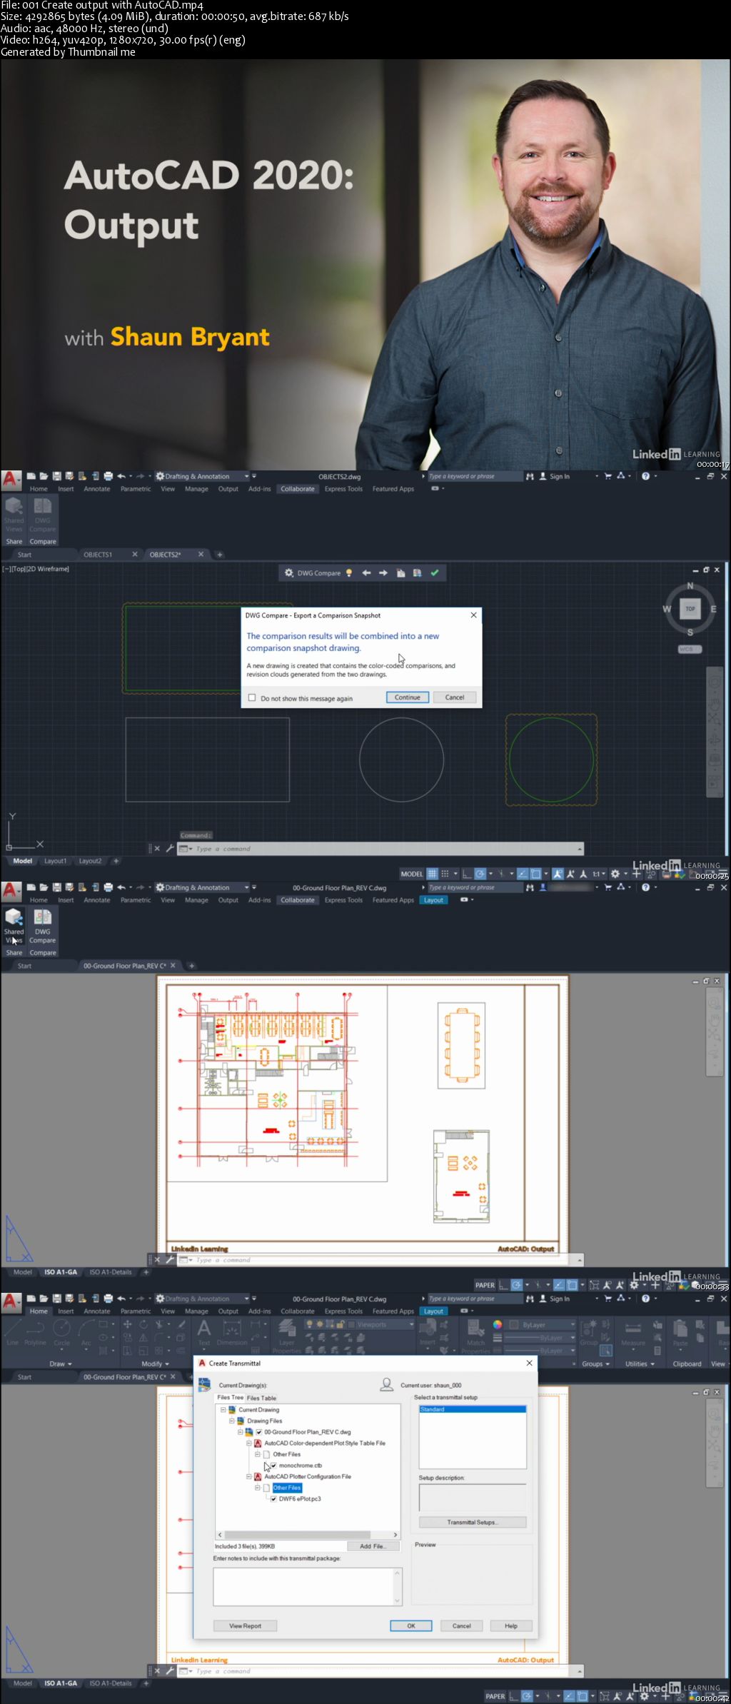Click the export snapshot icon in DWG Compare toolbar
This screenshot has height=1704, width=731.
[x=417, y=573]
